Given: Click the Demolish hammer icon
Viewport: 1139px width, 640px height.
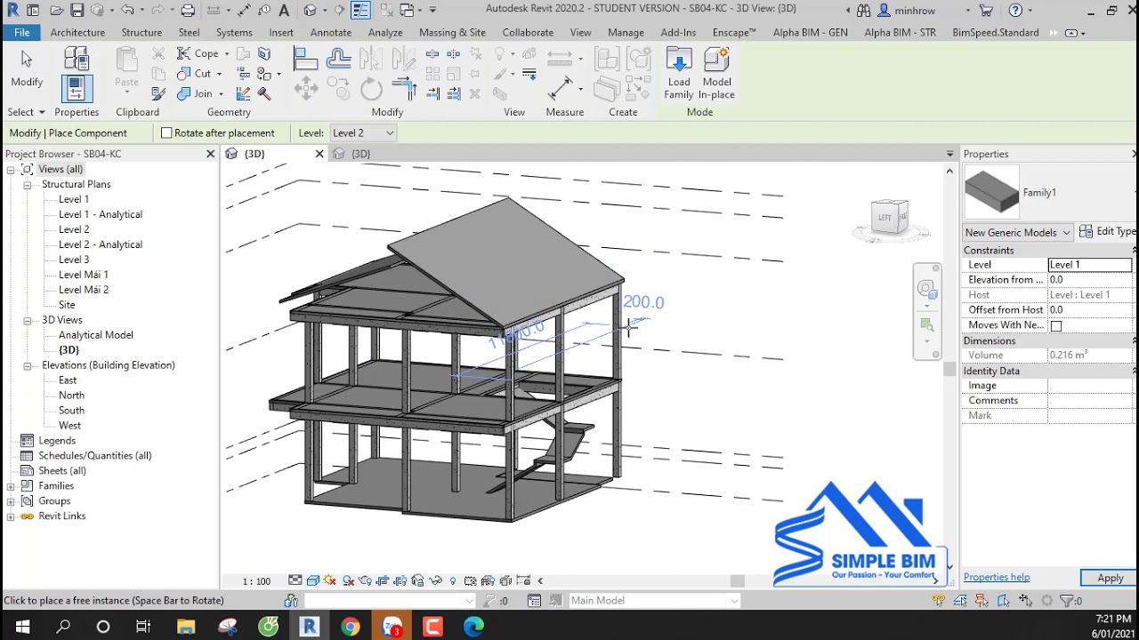Looking at the screenshot, I should pos(264,93).
